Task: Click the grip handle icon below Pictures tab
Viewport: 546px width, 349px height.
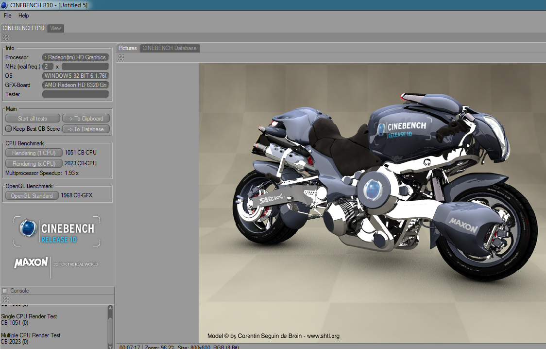Action: pos(121,57)
